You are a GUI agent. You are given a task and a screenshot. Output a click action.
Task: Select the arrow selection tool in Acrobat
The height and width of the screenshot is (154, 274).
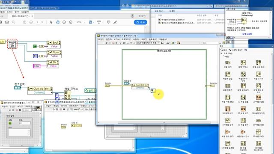[x=51, y=22]
